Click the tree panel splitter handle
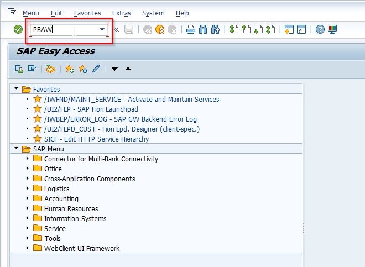This screenshot has width=365, height=267. coord(304,228)
